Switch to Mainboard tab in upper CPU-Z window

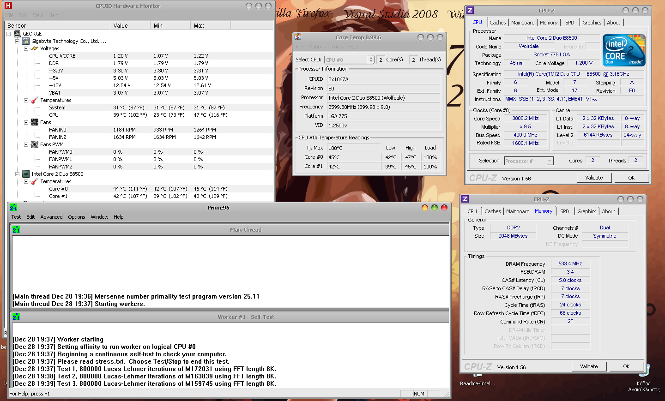[523, 23]
